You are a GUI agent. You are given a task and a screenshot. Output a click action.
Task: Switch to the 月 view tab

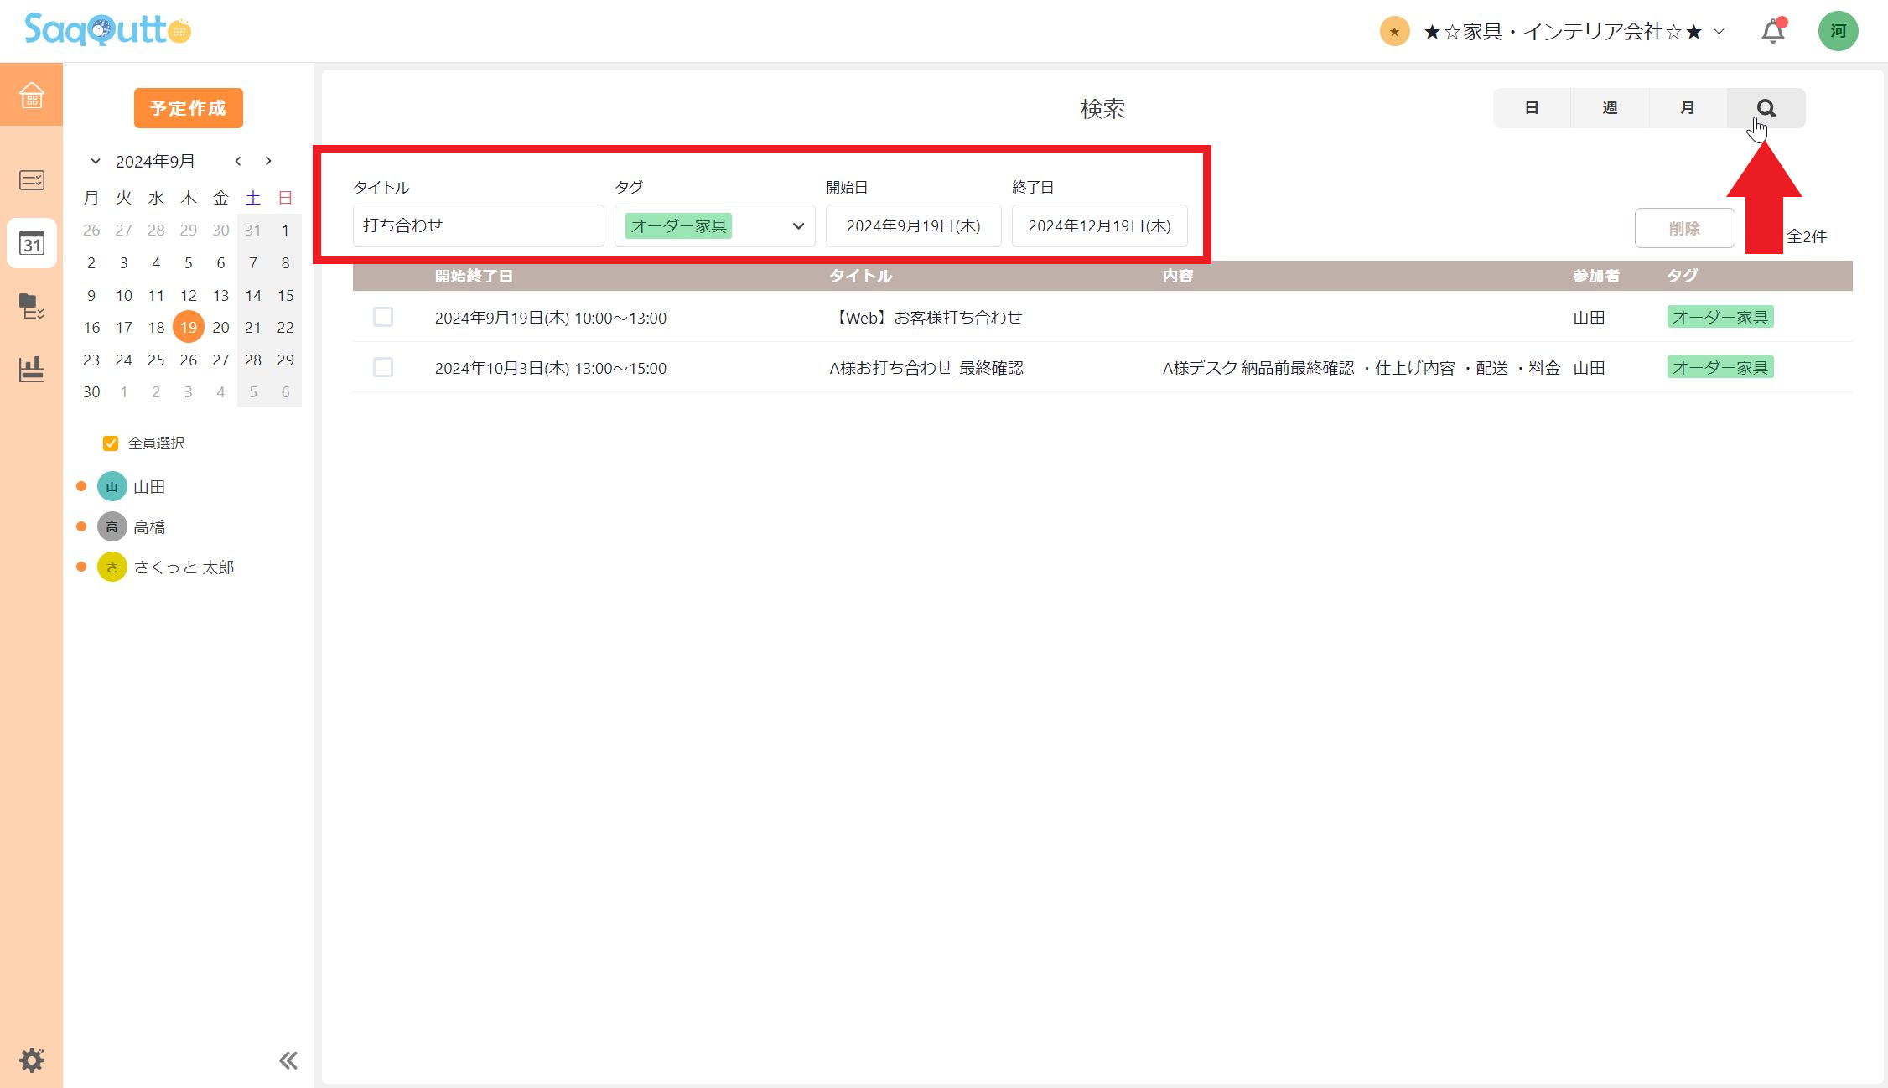pyautogui.click(x=1687, y=108)
